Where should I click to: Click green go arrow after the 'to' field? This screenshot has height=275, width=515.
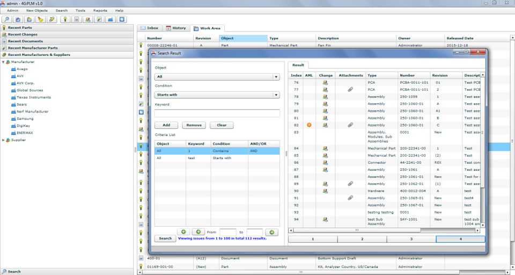coord(271,232)
